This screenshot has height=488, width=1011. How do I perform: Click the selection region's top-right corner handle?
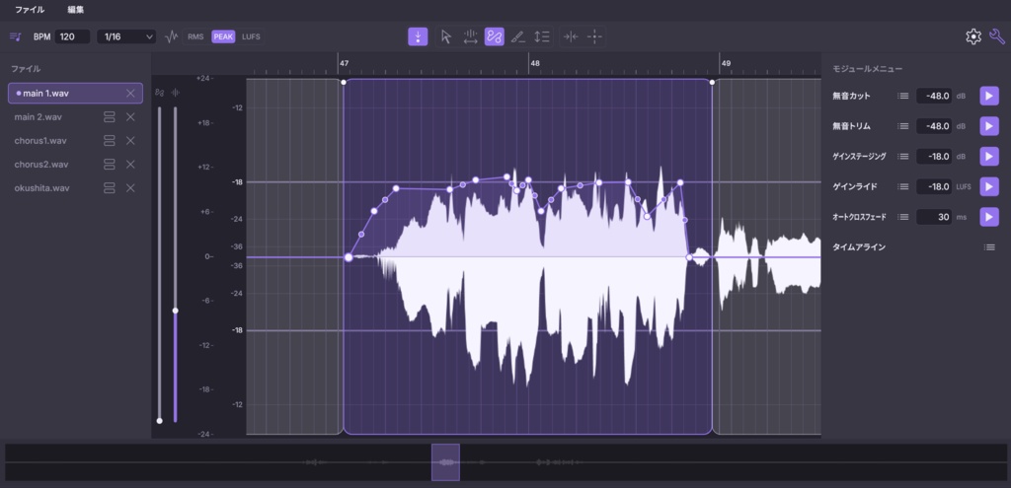[x=712, y=82]
